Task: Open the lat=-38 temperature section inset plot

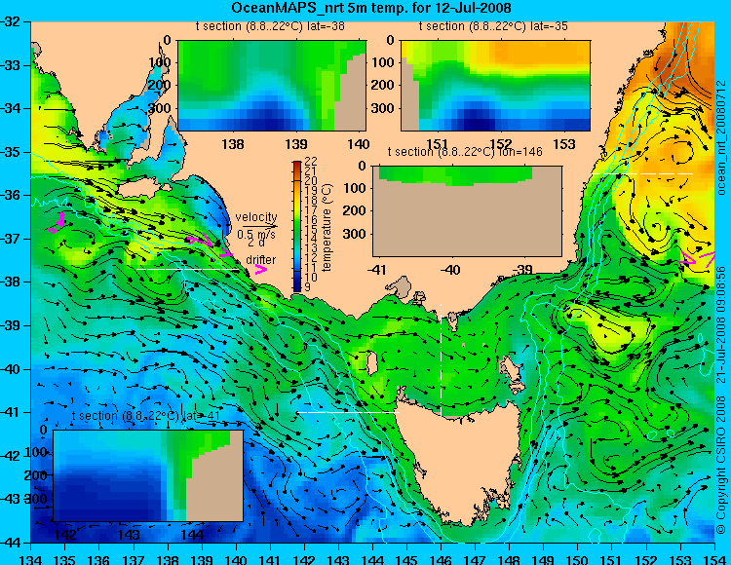Action: click(272, 86)
